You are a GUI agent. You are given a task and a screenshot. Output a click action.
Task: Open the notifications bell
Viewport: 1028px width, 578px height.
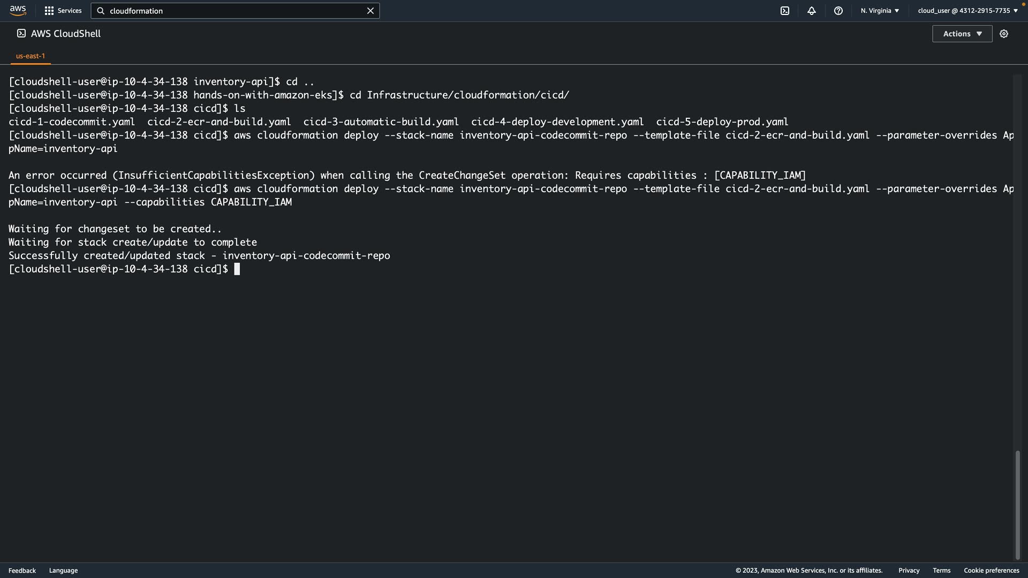812,11
